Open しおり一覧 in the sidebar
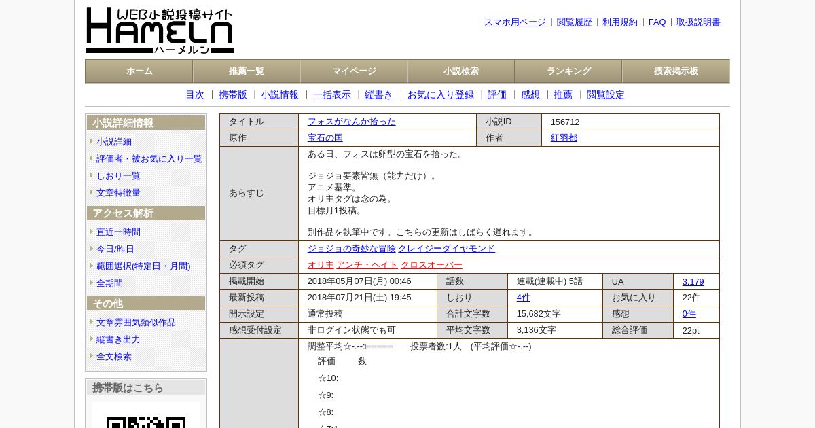This screenshot has width=815, height=428. click(x=118, y=176)
